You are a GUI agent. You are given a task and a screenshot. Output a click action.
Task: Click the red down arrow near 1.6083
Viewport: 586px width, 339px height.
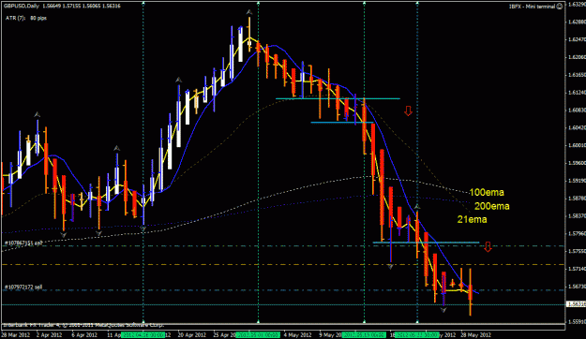tap(408, 111)
